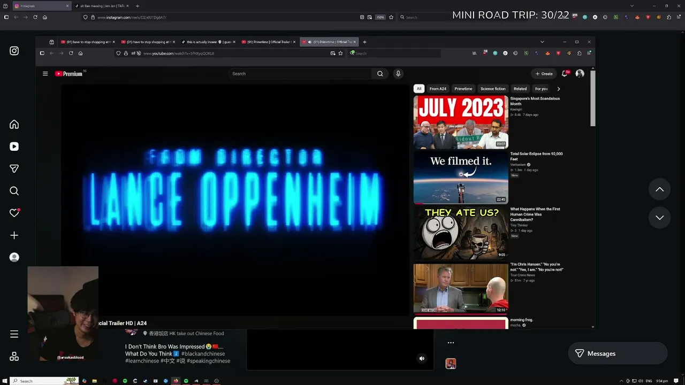The width and height of the screenshot is (685, 385).
Task: Open the reel's three-dot options menu
Action: [x=451, y=343]
